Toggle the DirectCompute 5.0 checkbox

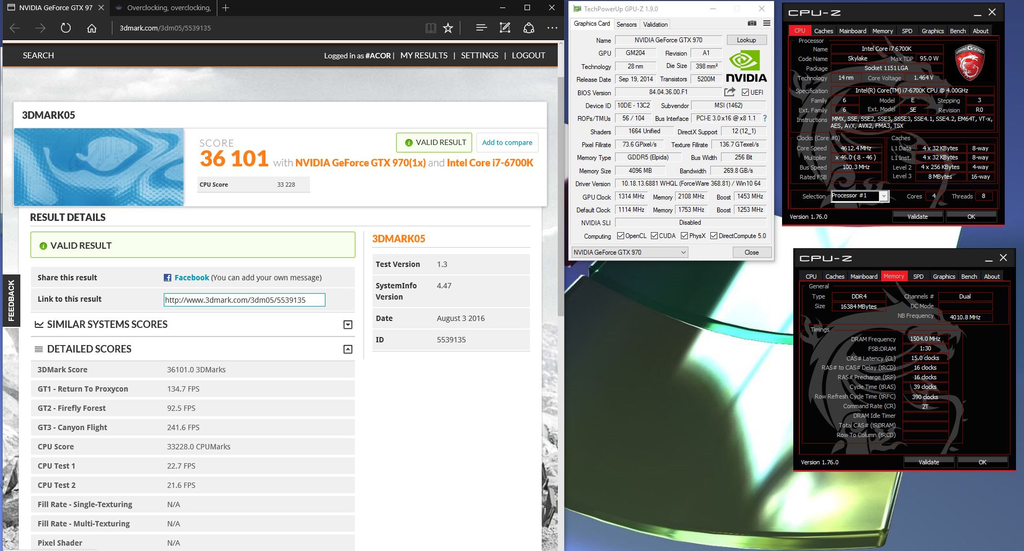click(714, 236)
